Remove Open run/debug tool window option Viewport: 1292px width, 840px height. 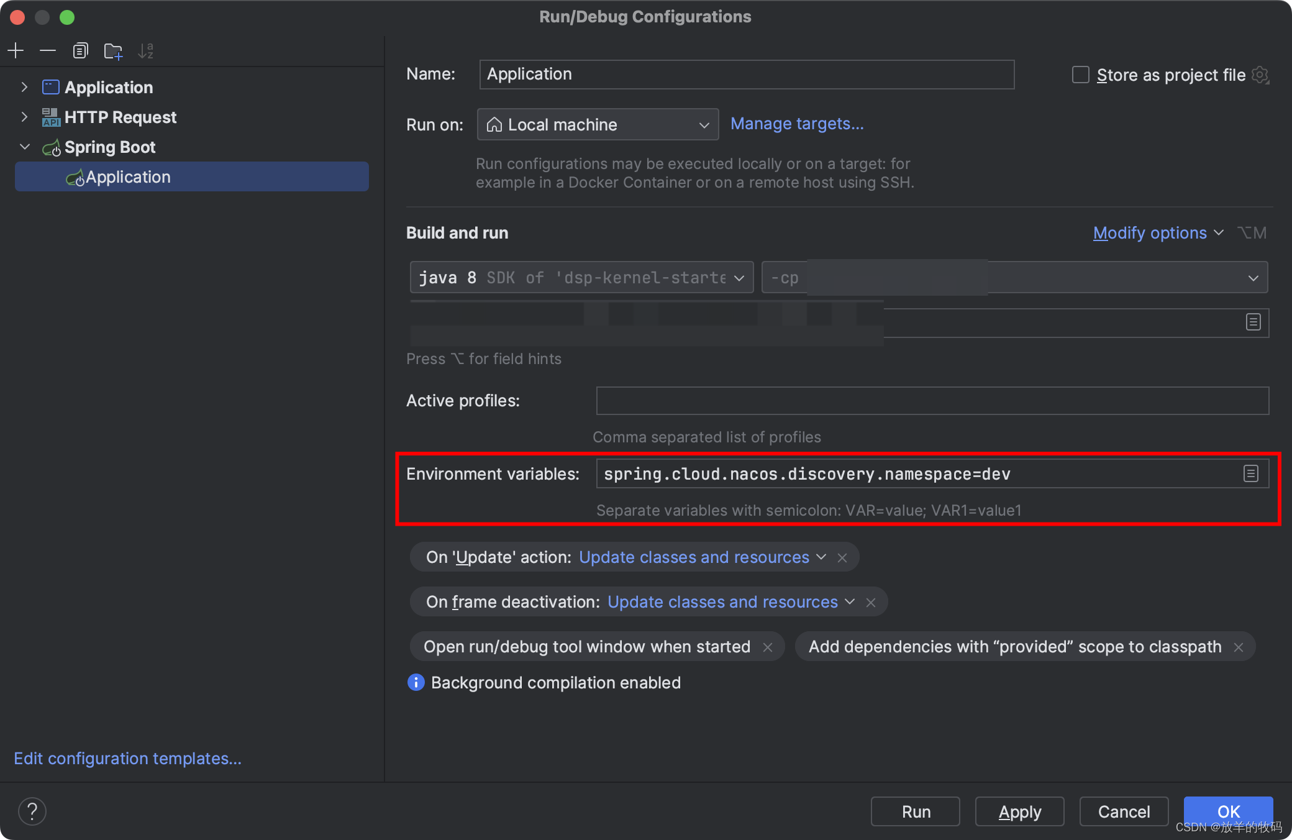coord(768,647)
